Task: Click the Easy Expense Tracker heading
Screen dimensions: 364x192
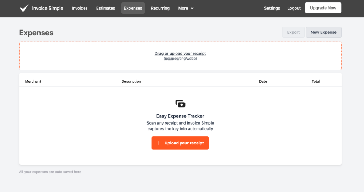Action: click(x=180, y=116)
